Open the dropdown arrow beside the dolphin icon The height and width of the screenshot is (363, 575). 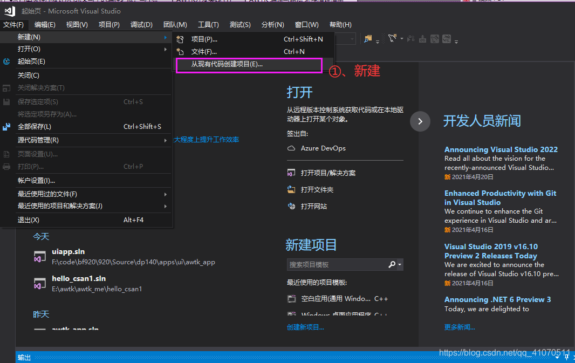[x=402, y=38]
